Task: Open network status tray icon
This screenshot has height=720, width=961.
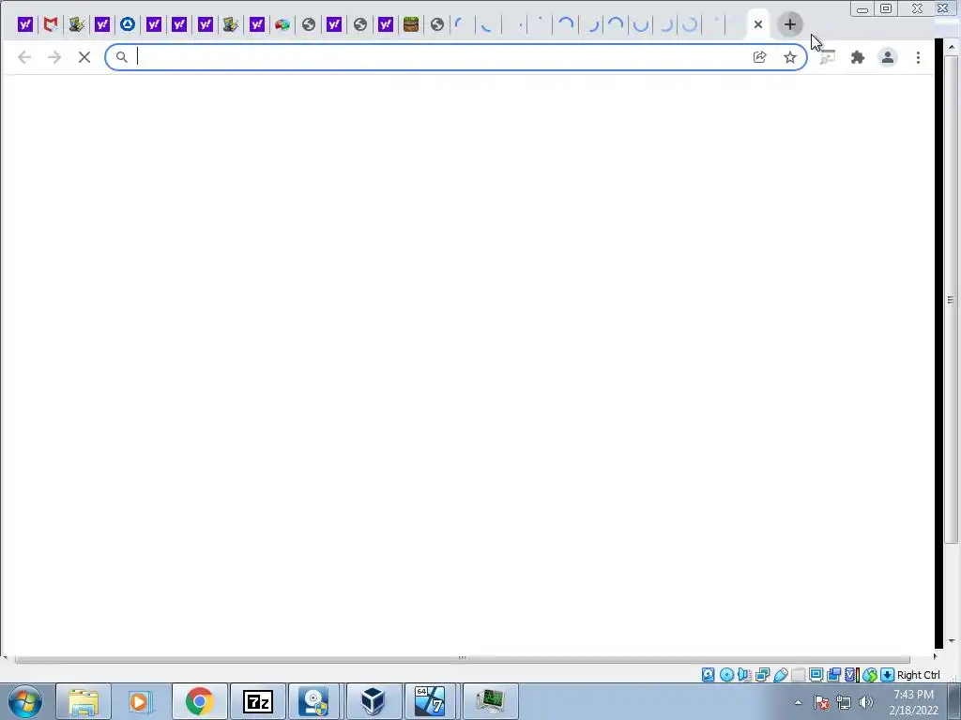Action: pos(844,702)
